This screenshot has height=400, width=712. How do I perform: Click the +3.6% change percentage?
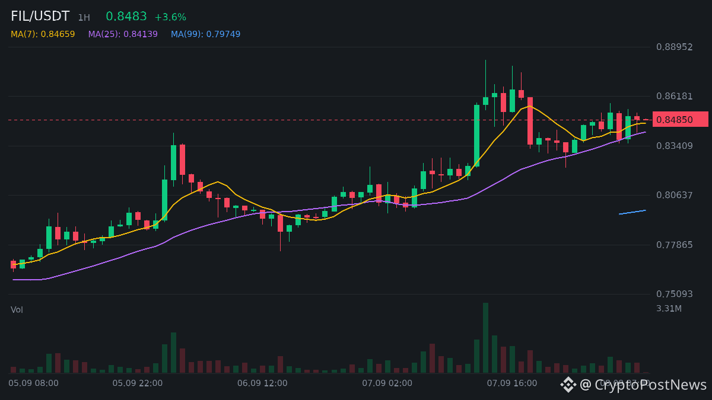point(170,17)
